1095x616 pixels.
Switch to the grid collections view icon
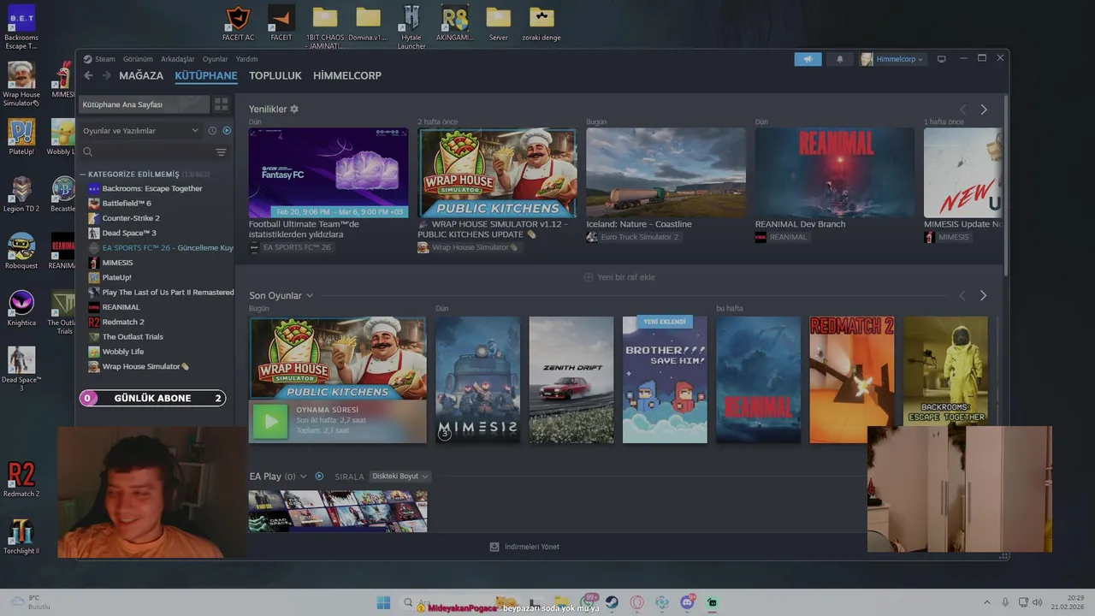pyautogui.click(x=222, y=104)
